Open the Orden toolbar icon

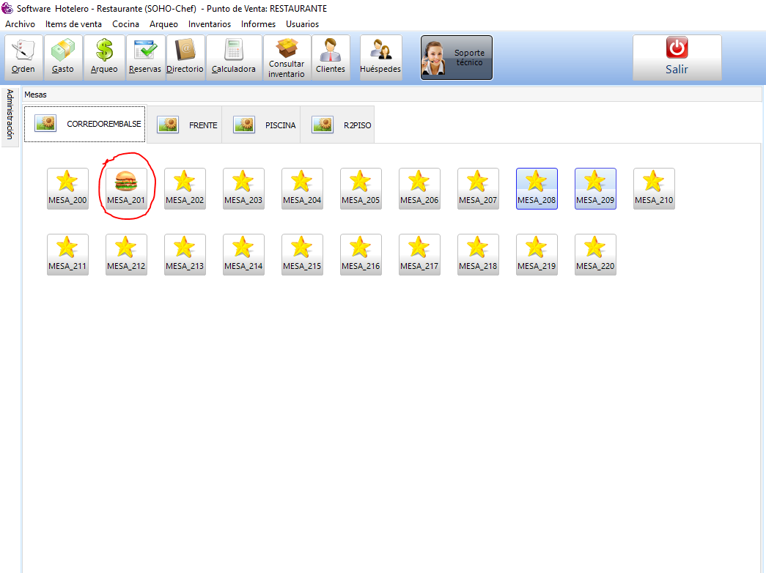(23, 57)
